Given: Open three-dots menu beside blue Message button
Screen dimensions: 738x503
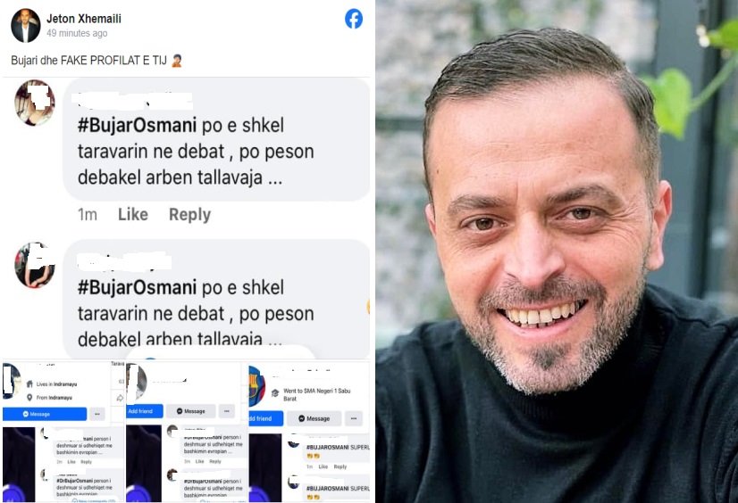Looking at the screenshot, I should click(97, 414).
